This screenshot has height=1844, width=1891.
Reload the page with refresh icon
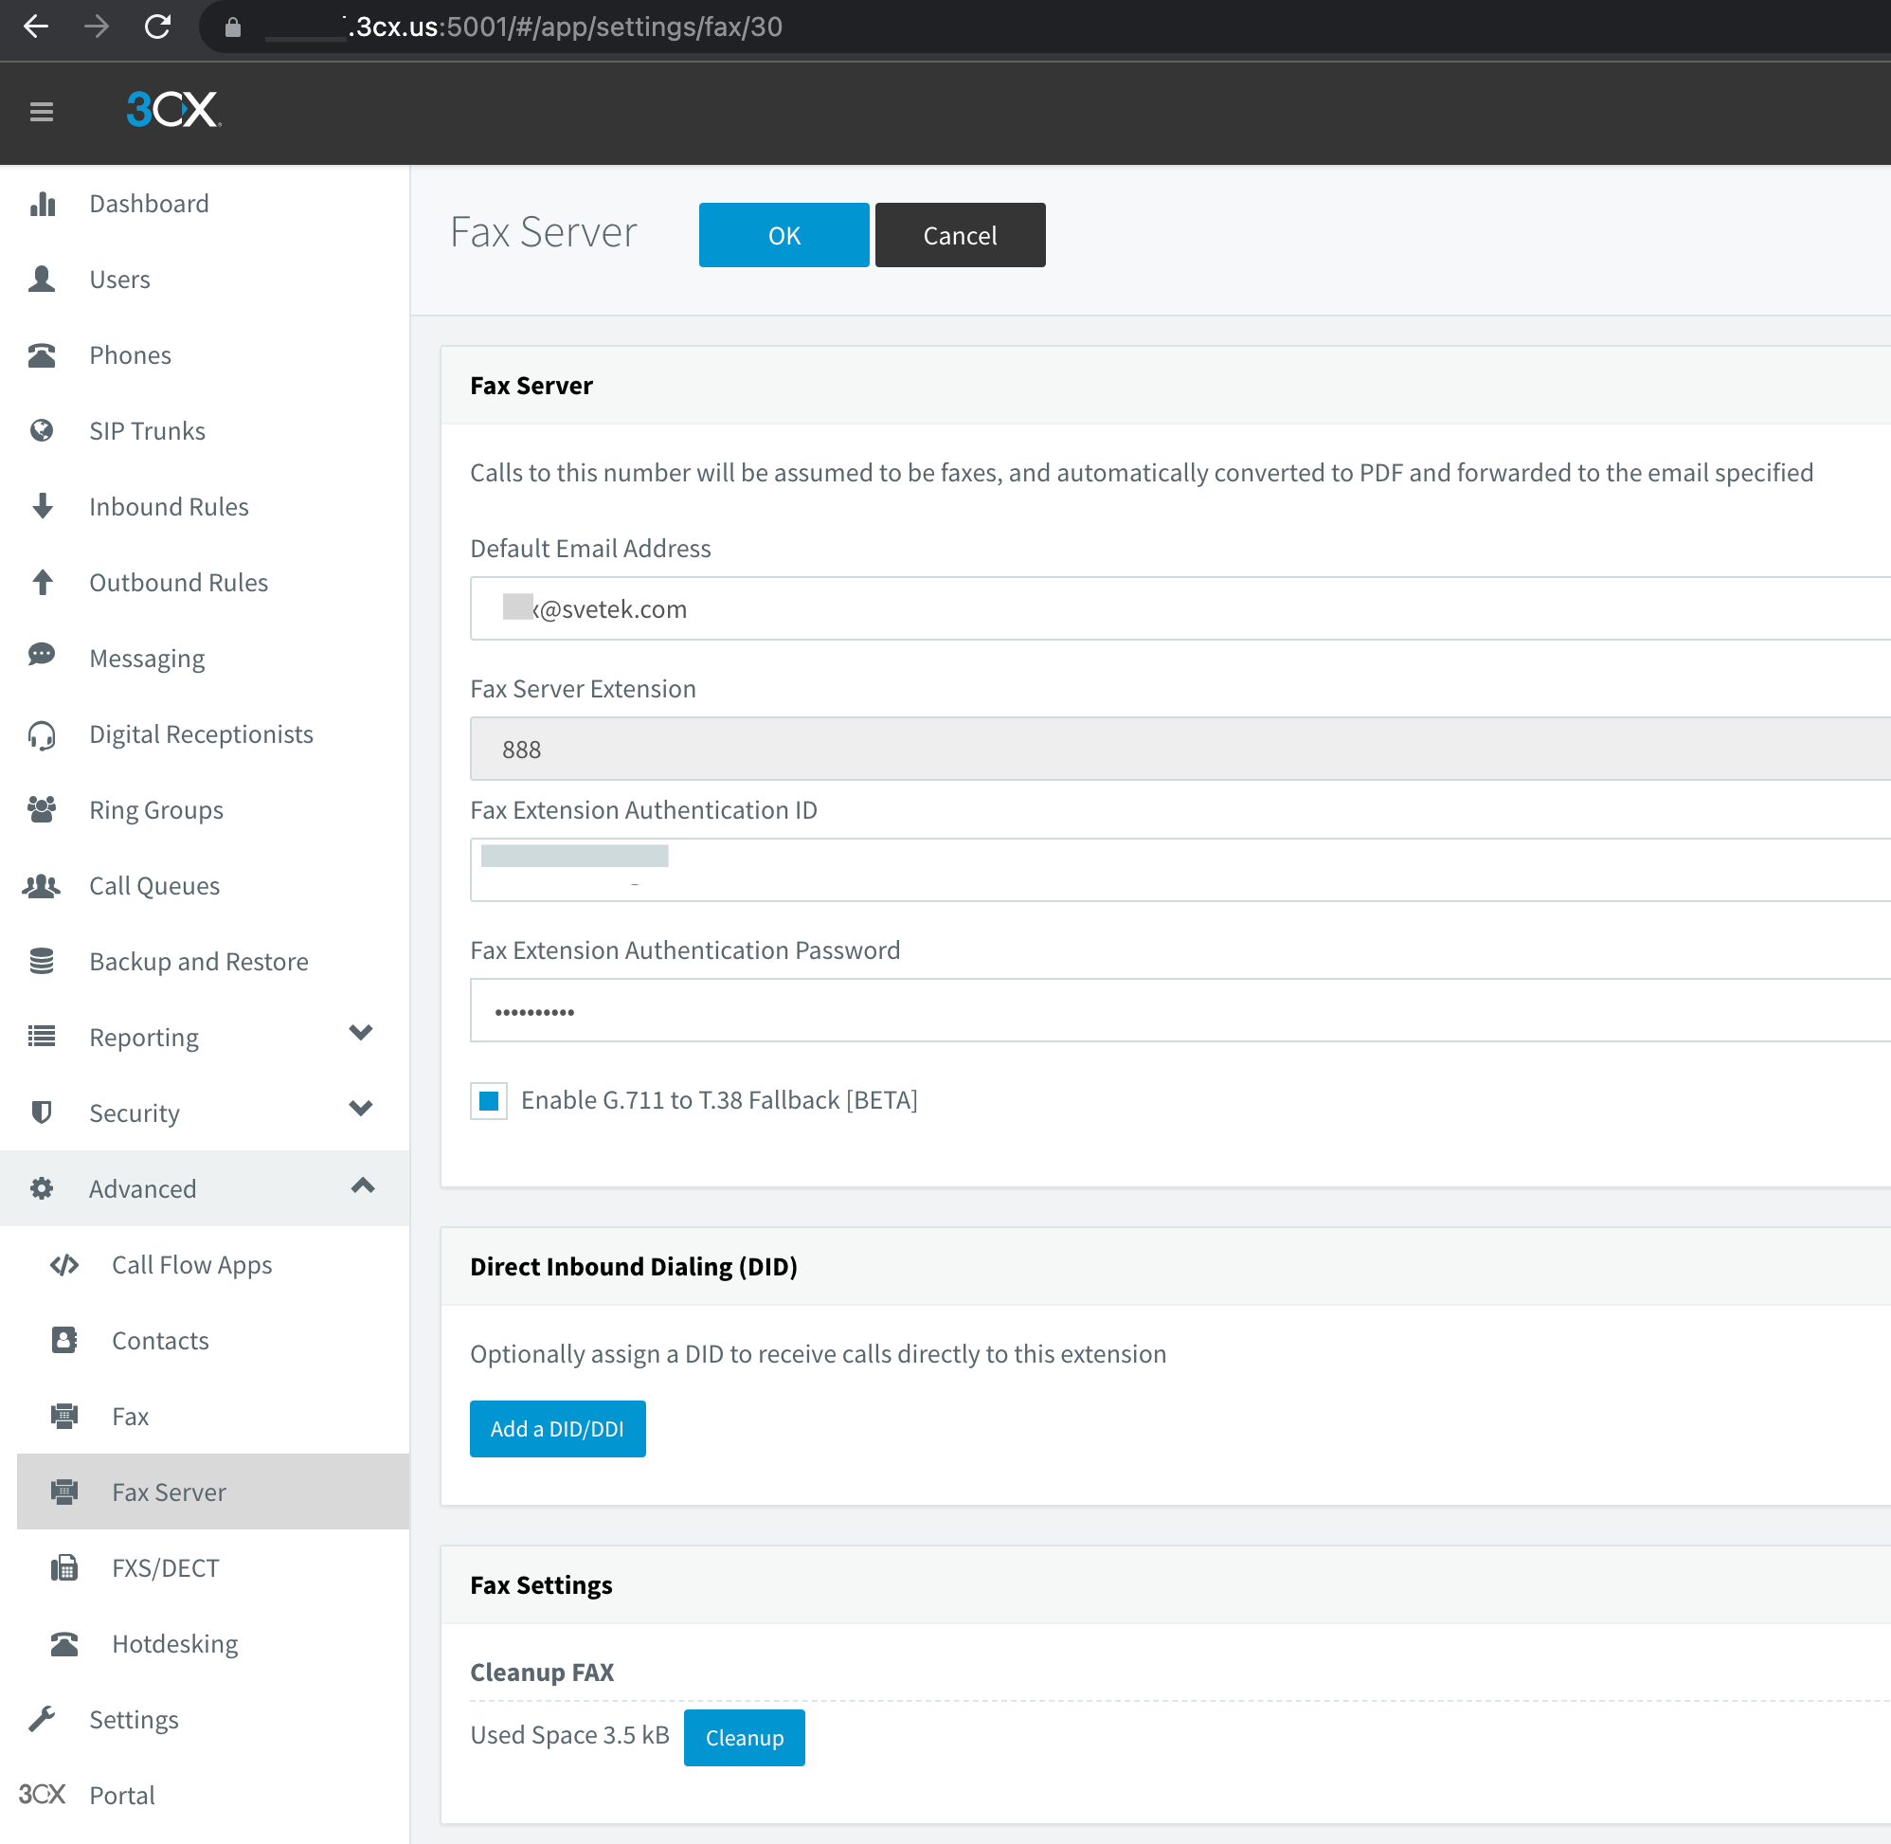coord(158,27)
